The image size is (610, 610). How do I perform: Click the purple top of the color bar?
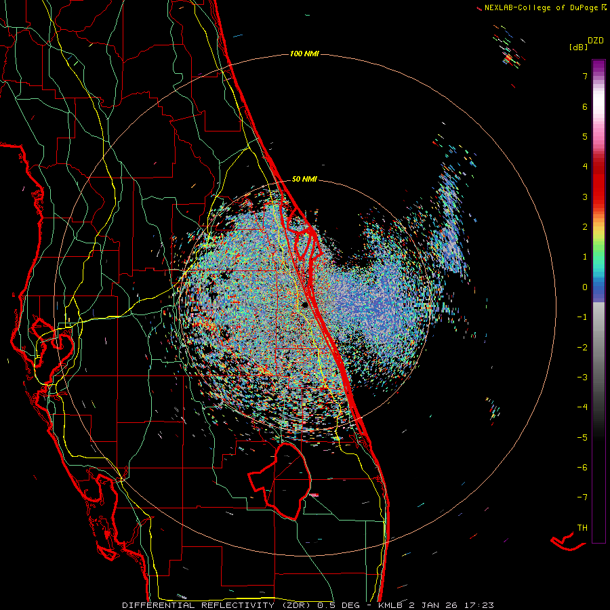598,66
